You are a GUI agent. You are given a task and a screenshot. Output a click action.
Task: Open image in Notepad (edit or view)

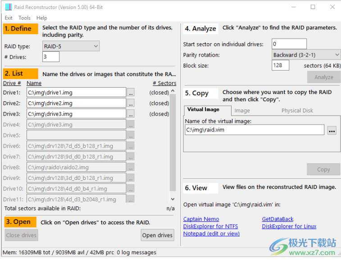point(211,234)
